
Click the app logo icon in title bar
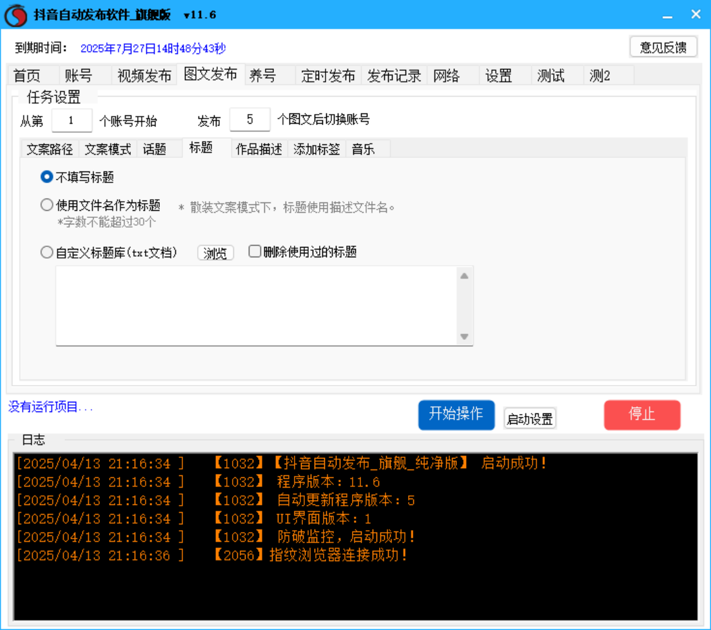(16, 15)
